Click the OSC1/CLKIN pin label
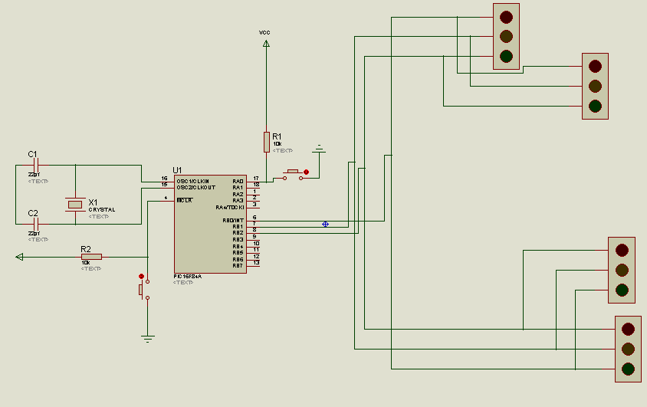 [192, 181]
